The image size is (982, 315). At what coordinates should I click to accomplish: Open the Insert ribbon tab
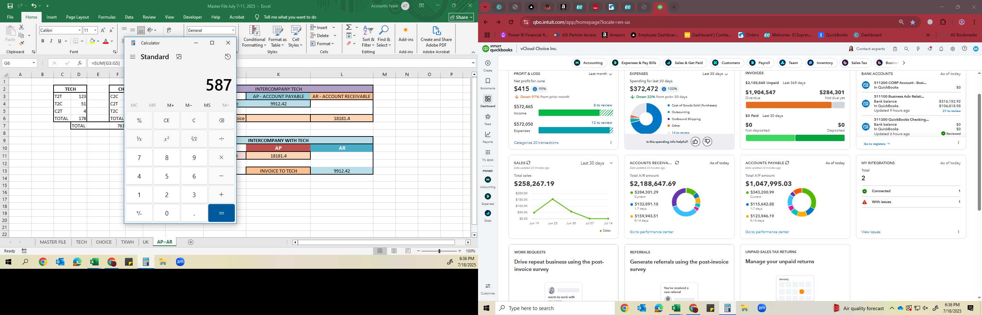pyautogui.click(x=51, y=17)
